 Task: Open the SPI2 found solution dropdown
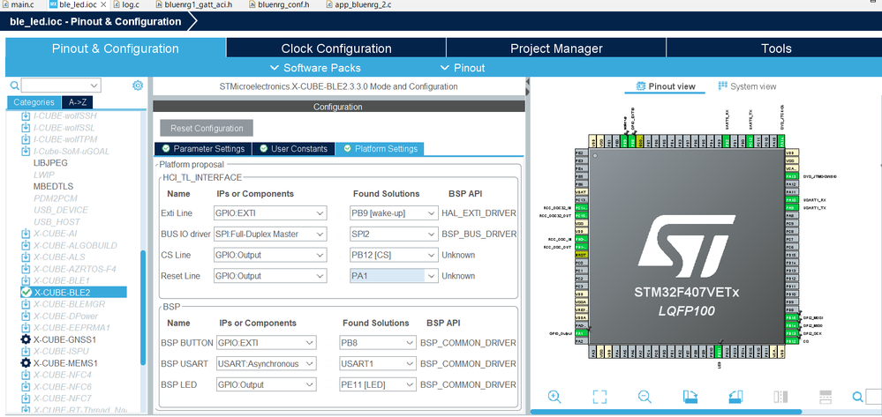(x=394, y=234)
